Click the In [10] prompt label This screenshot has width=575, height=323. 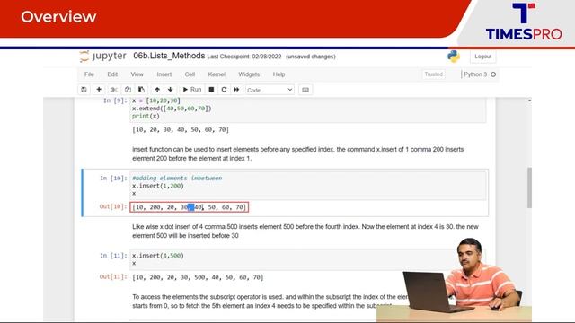point(113,179)
